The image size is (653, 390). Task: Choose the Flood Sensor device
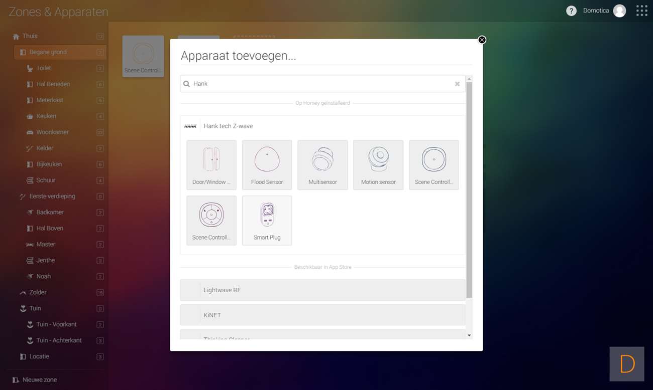267,165
